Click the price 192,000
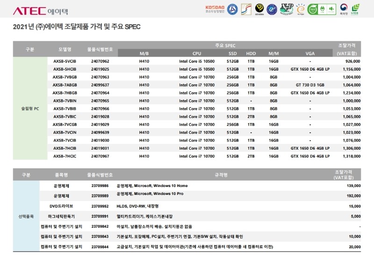Viewport: 374px width, 259px height. (x=353, y=196)
